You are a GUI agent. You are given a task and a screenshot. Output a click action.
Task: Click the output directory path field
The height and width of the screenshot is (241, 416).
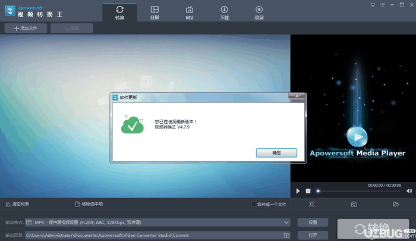(157, 235)
